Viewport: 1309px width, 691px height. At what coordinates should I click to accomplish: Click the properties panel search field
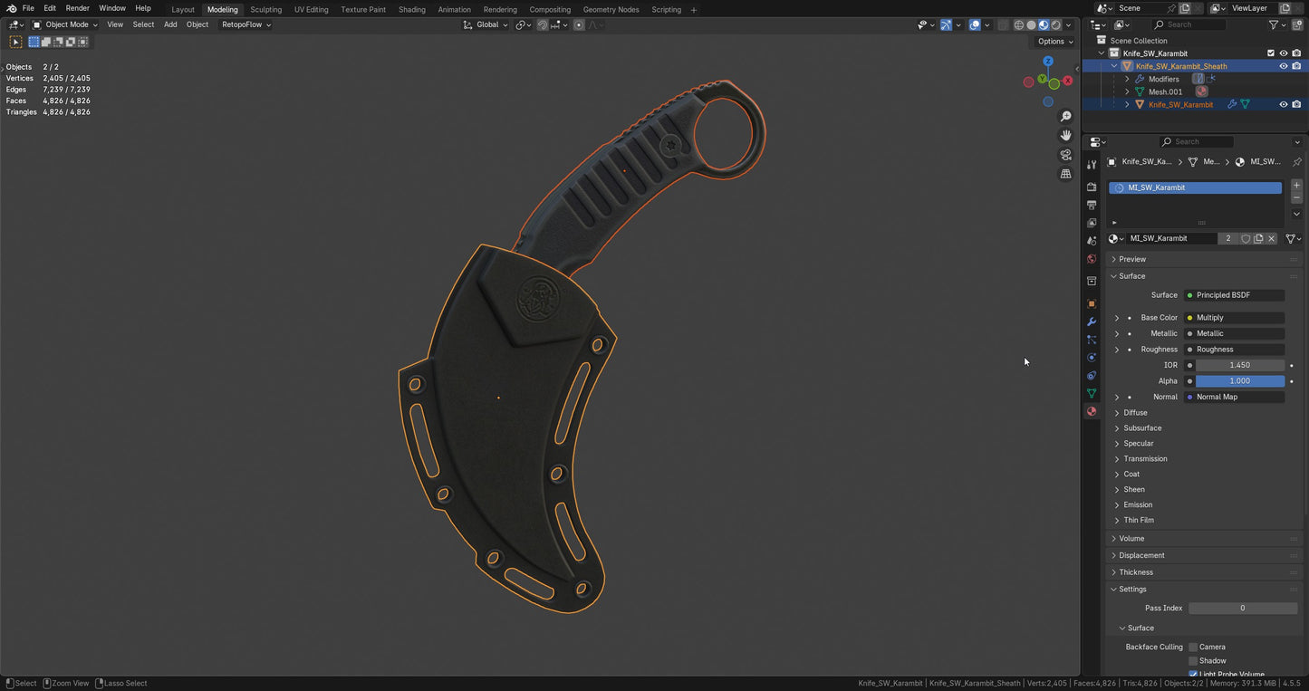point(1196,141)
